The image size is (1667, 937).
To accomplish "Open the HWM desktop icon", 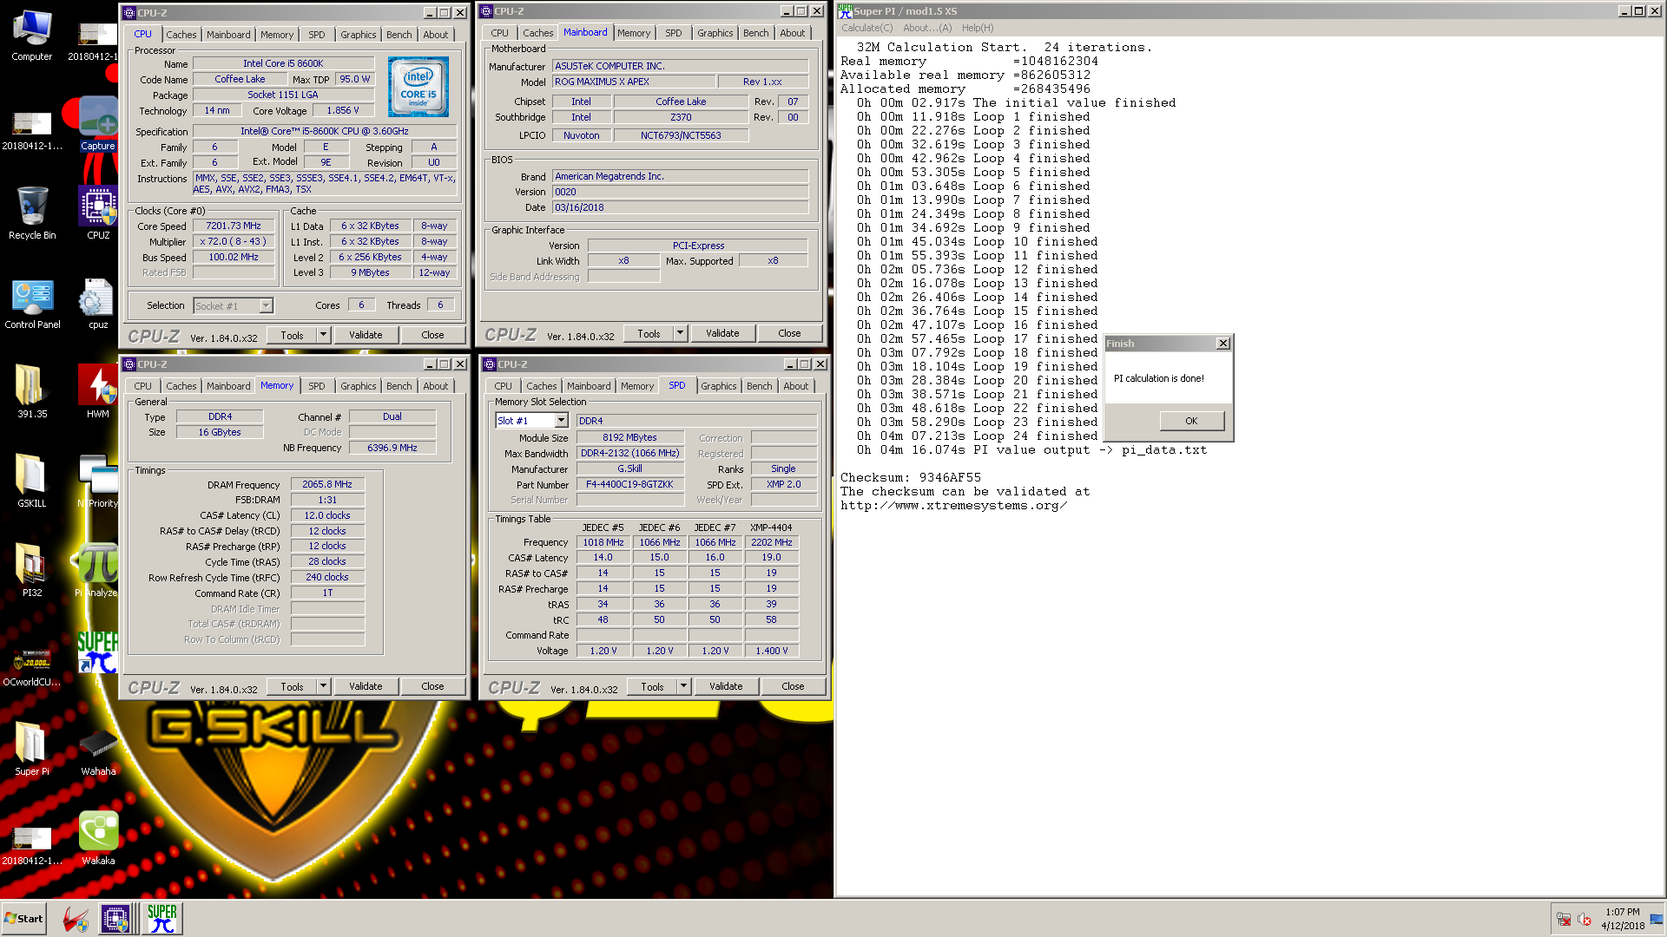I will click(98, 392).
